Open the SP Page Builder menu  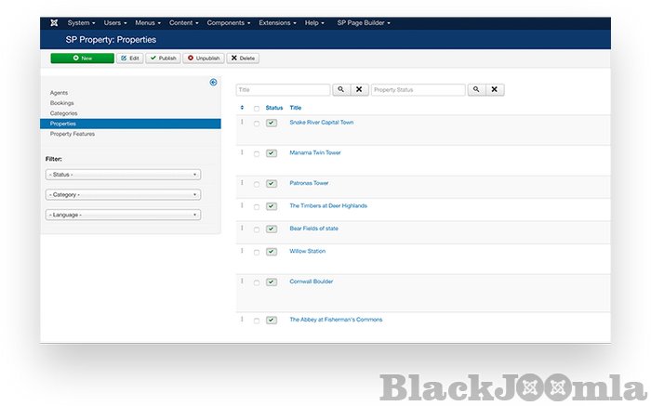tap(364, 22)
